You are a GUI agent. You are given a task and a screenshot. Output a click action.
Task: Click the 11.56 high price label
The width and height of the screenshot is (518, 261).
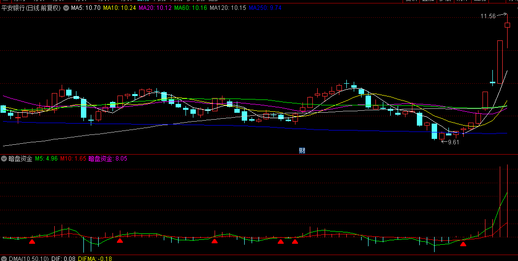click(488, 16)
